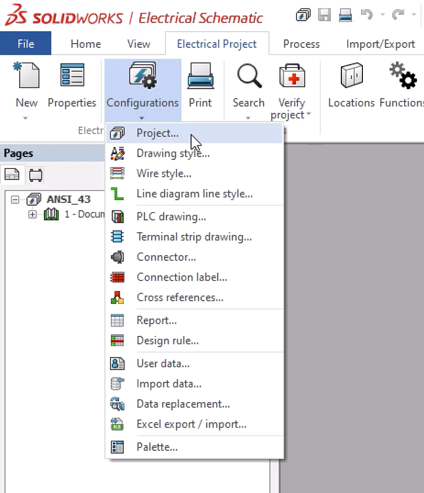
Task: Open the File tab
Action: (25, 44)
